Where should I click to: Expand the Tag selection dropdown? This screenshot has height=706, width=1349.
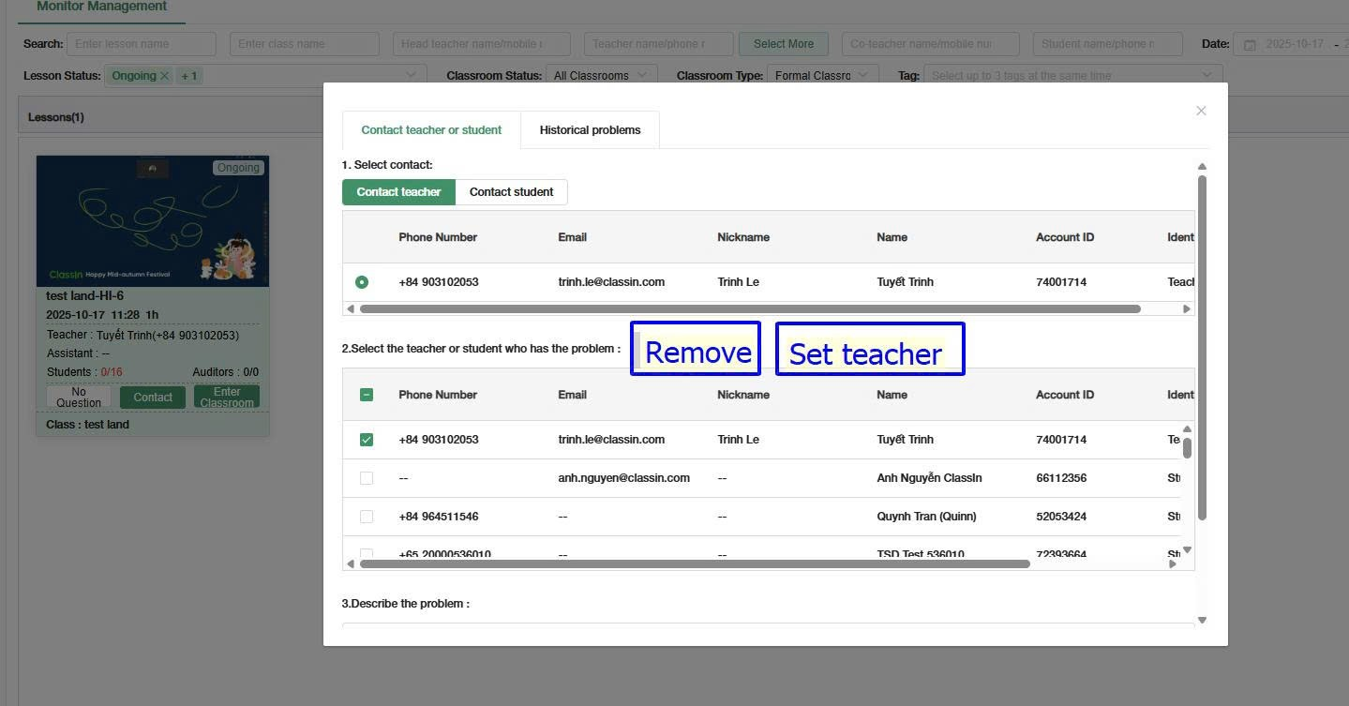1072,75
